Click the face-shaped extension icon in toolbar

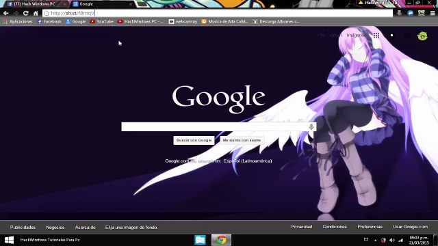point(422,13)
